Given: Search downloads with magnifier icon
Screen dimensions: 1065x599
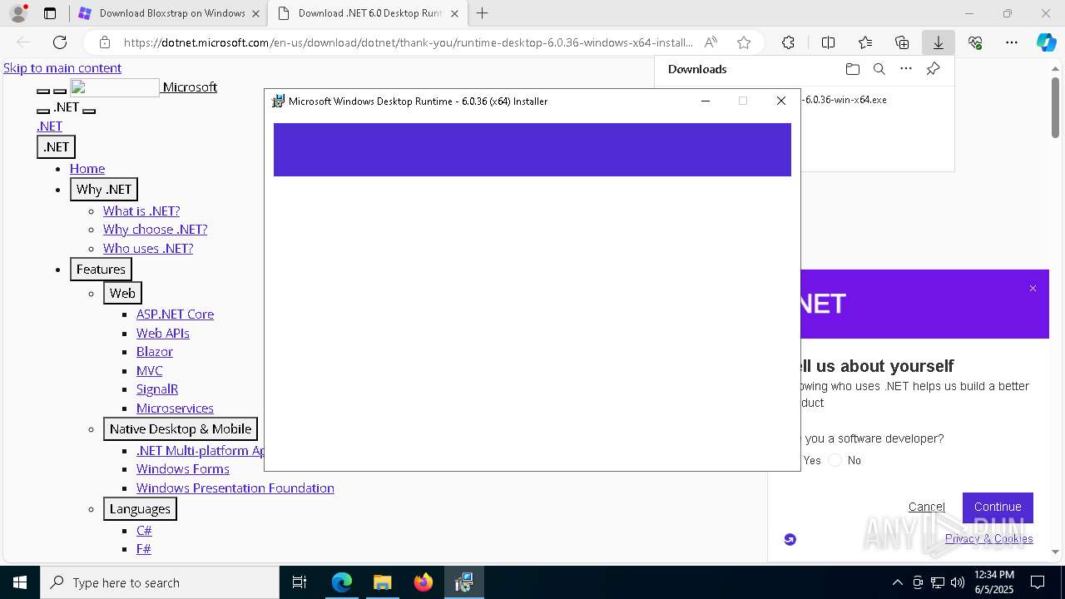Looking at the screenshot, I should (x=879, y=69).
